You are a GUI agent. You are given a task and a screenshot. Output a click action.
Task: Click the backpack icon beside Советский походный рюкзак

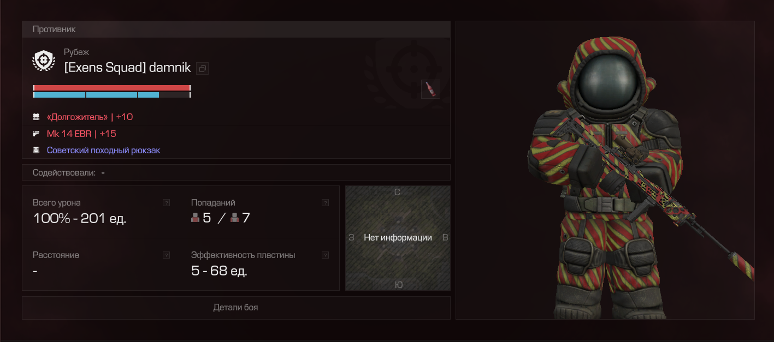click(36, 150)
